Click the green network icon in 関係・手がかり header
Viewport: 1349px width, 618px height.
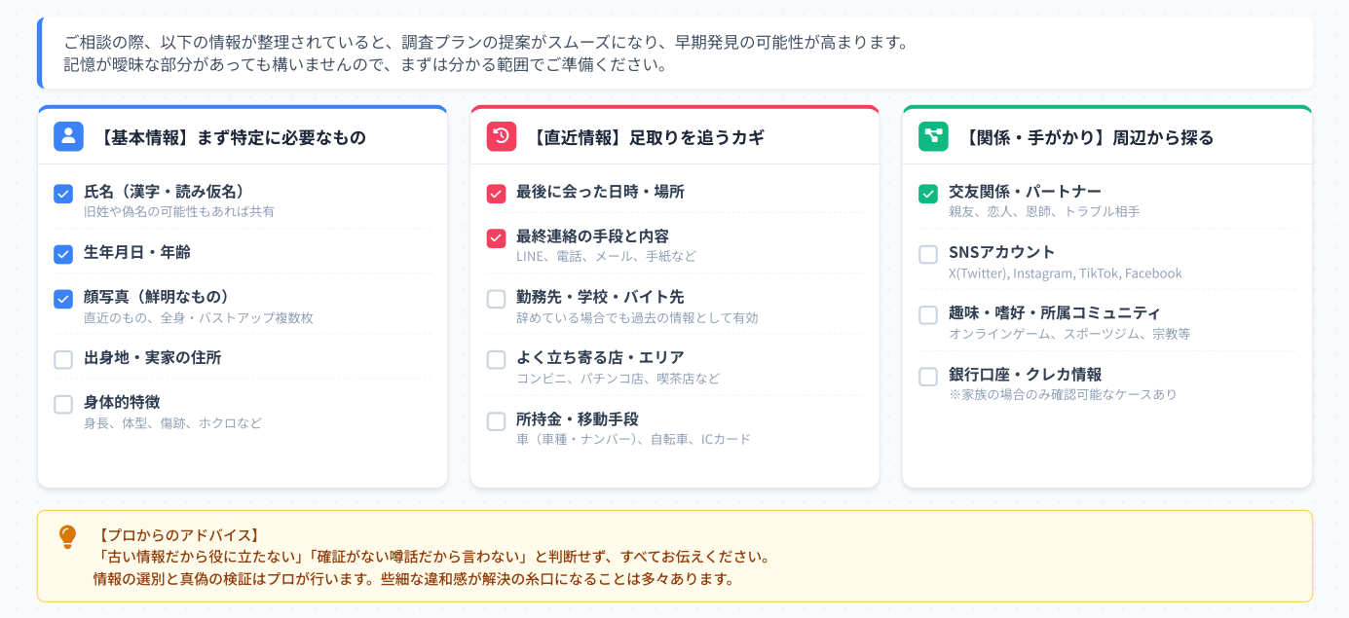933,136
